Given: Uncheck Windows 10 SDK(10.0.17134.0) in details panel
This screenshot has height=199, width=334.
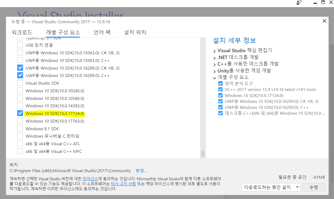Looking at the screenshot, I should point(220,95).
